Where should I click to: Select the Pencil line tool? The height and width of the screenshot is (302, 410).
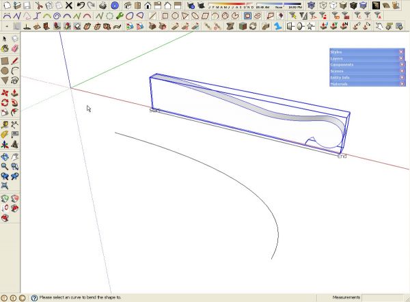14,61
